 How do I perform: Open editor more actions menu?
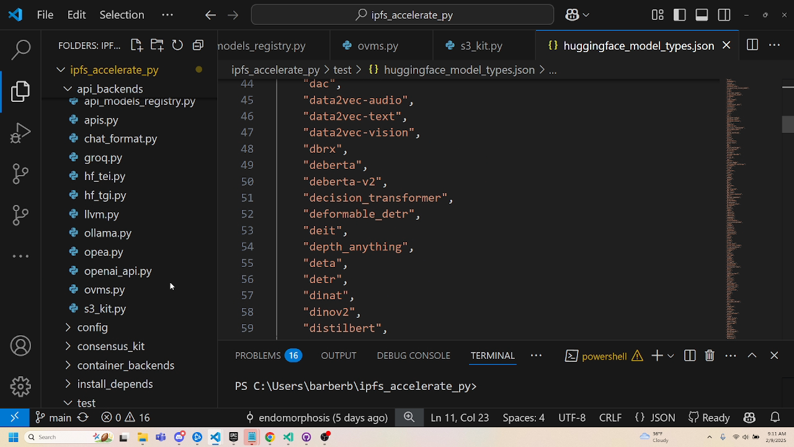tap(774, 45)
